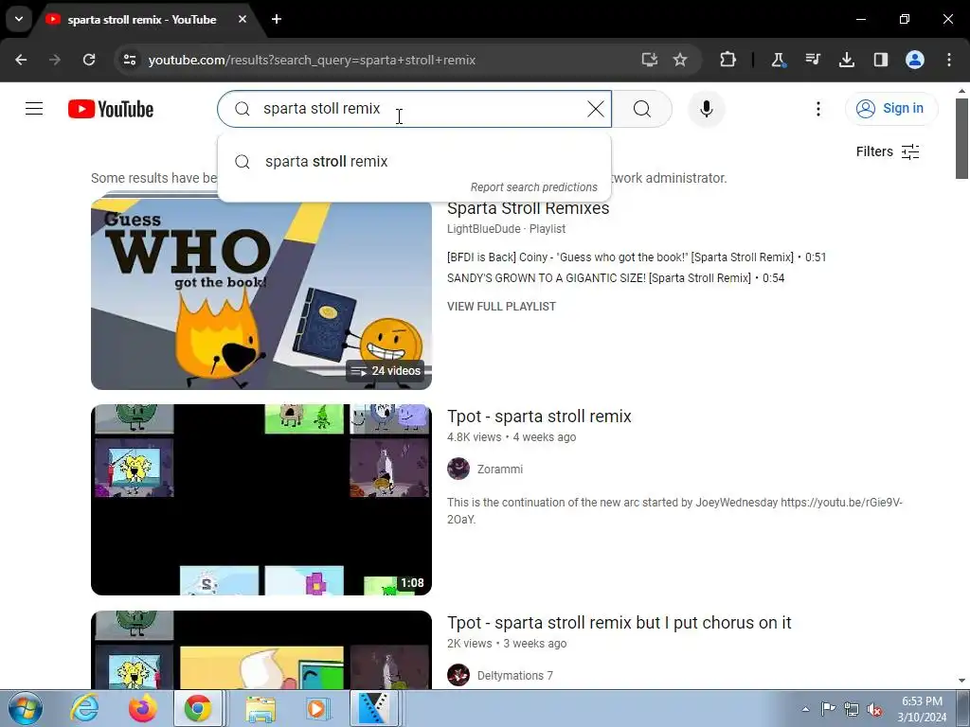Open the Sparta Stroll Remixes playlist title
970x727 pixels.
529,208
